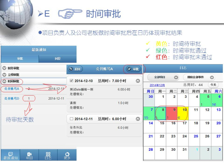
Task: Uncheck the 2014-12-10 checkbox
Action: click(72, 81)
